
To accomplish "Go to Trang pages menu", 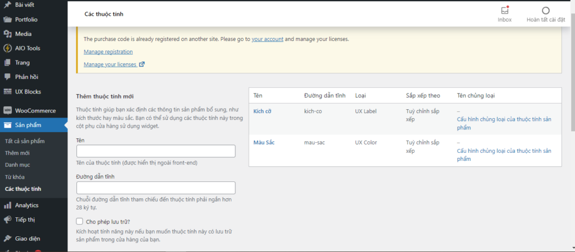I will 22,63.
